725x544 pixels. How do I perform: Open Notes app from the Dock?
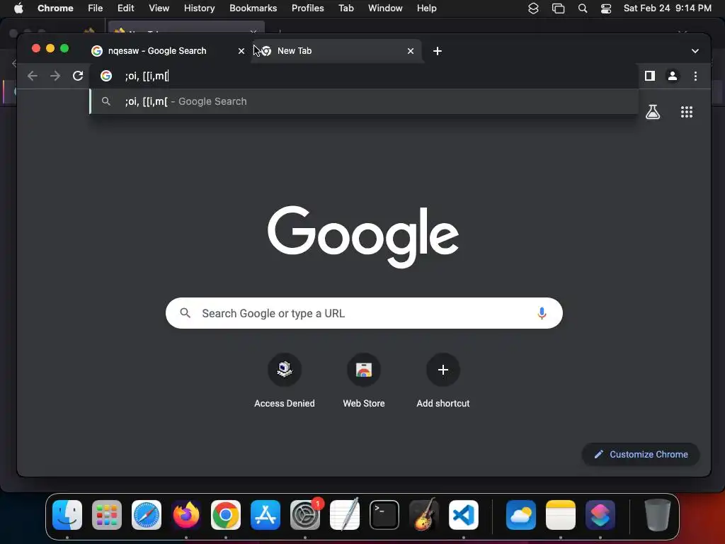point(561,515)
